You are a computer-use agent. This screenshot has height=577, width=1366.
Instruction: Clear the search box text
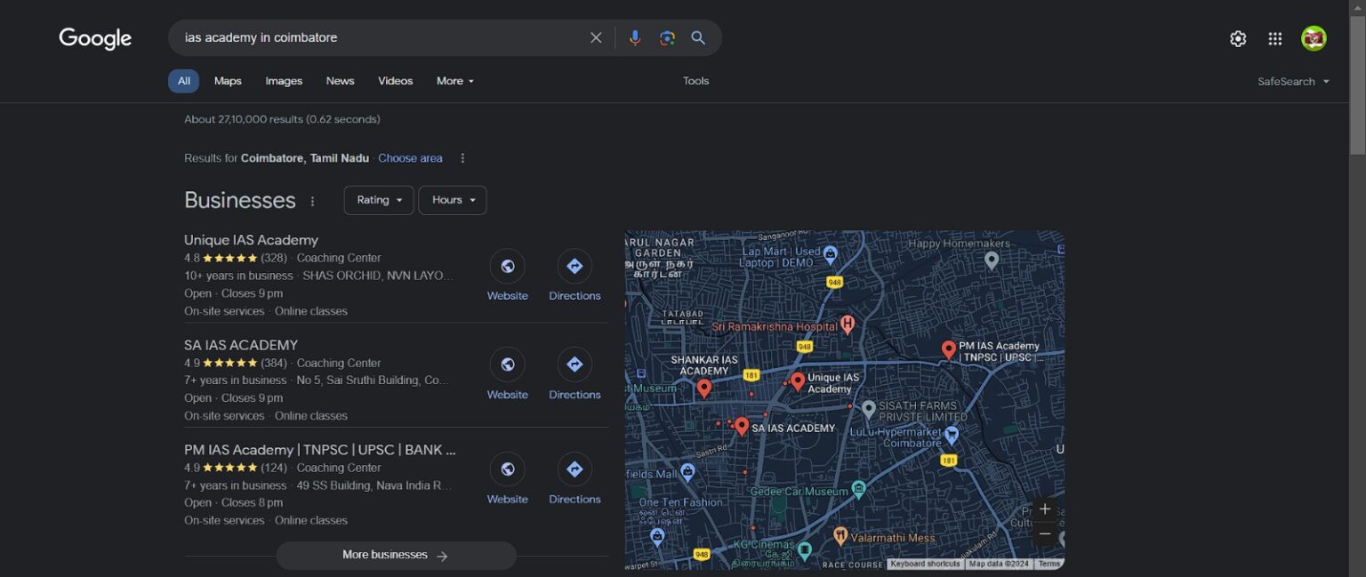[596, 37]
